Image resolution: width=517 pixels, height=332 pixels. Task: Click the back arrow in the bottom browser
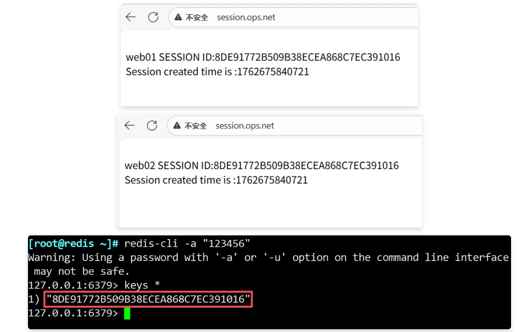point(129,125)
